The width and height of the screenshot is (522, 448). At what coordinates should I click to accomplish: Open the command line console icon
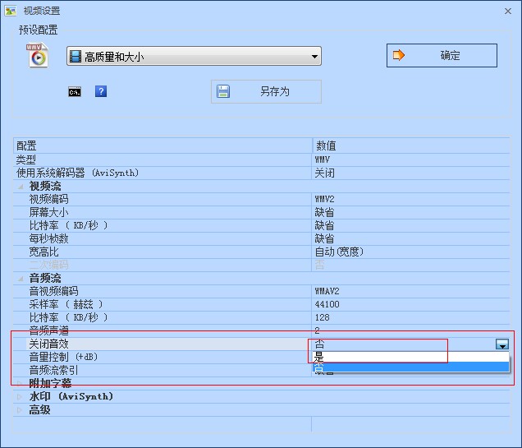pyautogui.click(x=75, y=92)
